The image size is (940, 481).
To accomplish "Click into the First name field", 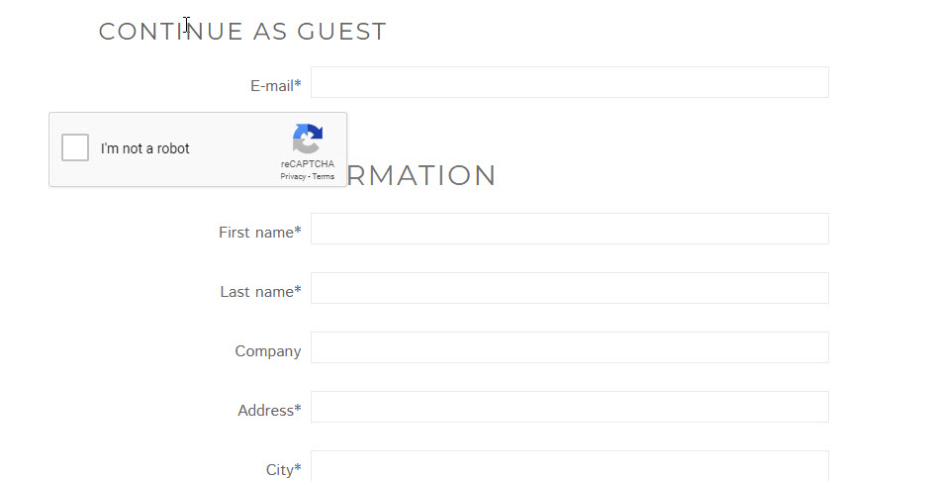I will (x=569, y=229).
